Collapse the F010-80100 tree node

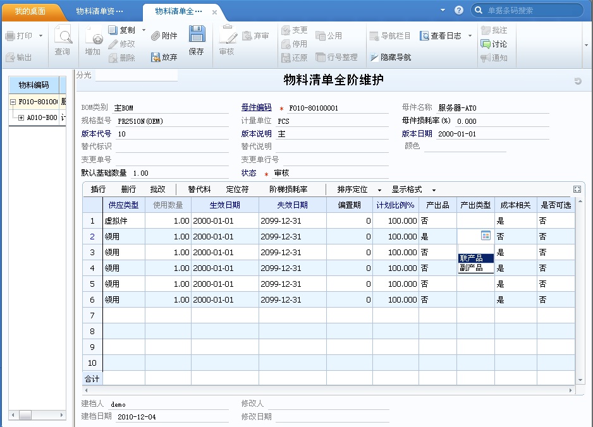(x=13, y=102)
